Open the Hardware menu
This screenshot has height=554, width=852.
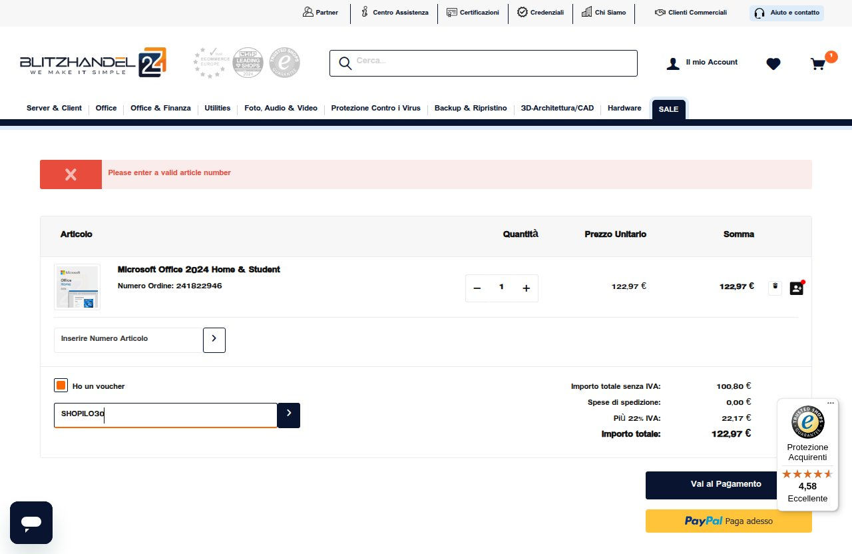point(624,108)
